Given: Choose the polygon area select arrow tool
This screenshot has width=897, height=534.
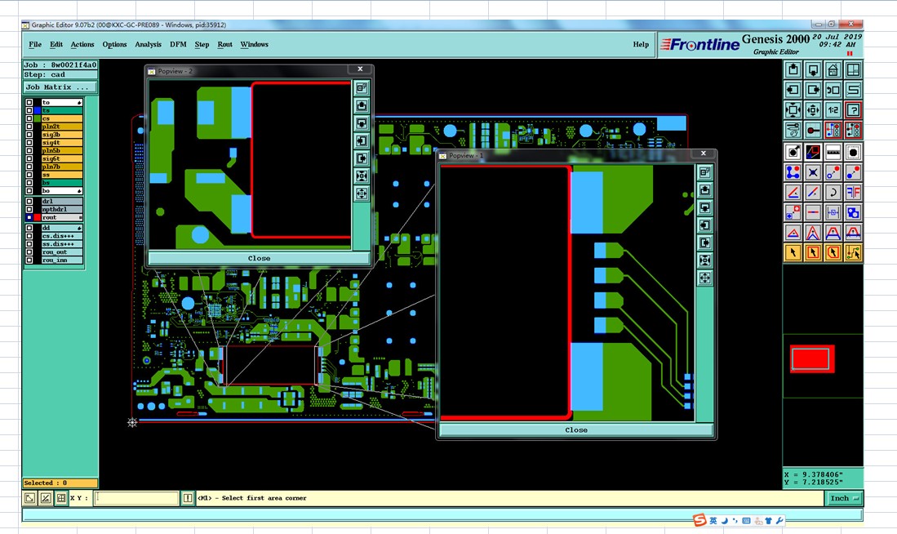Looking at the screenshot, I should (x=833, y=252).
